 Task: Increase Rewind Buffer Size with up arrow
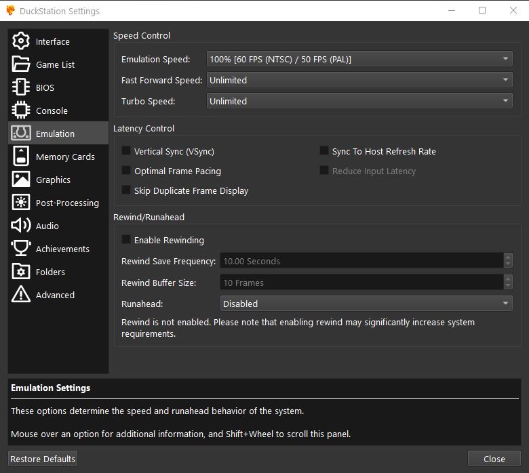pyautogui.click(x=508, y=279)
